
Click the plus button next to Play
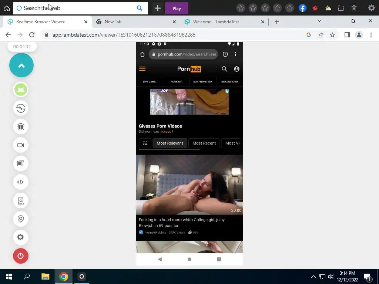click(158, 8)
